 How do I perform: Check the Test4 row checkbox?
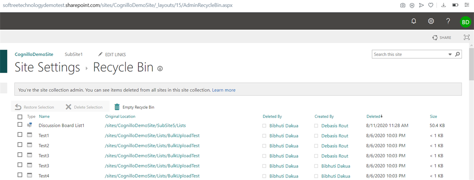(x=20, y=174)
